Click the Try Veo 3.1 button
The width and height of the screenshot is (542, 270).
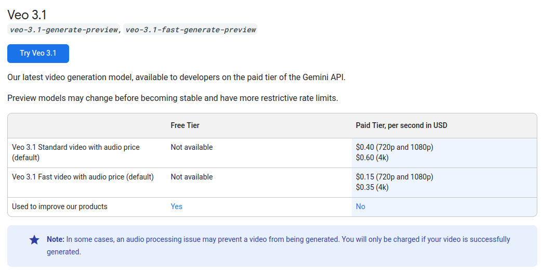click(38, 54)
